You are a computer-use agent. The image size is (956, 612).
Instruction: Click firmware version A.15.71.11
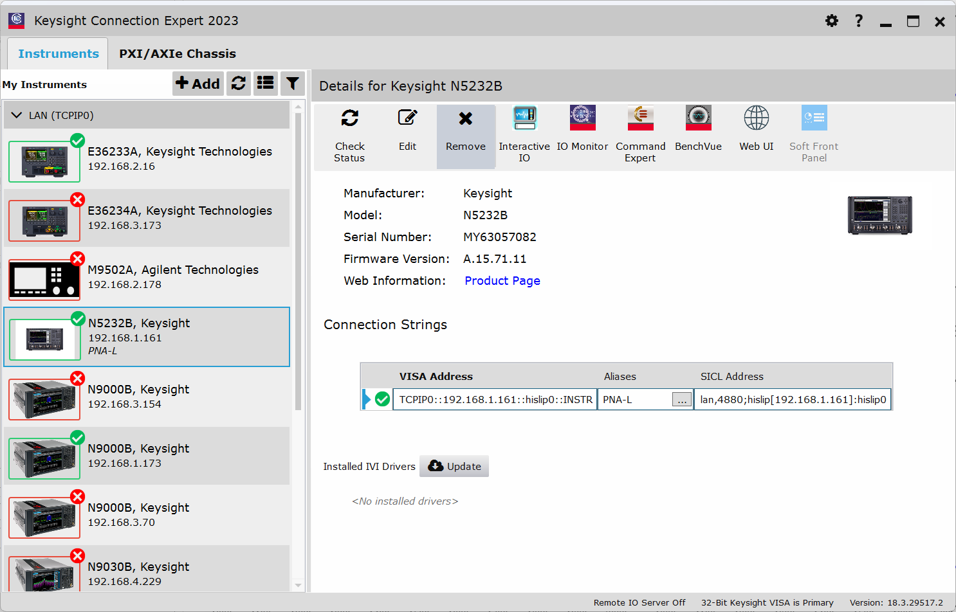tap(495, 259)
